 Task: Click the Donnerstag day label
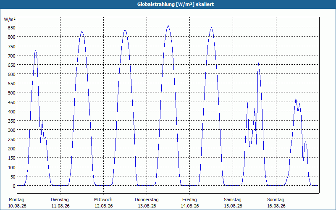[147, 200]
